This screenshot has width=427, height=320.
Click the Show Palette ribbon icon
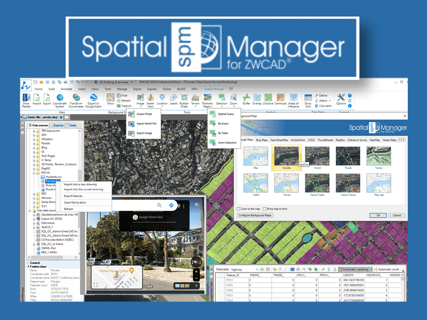[25, 100]
